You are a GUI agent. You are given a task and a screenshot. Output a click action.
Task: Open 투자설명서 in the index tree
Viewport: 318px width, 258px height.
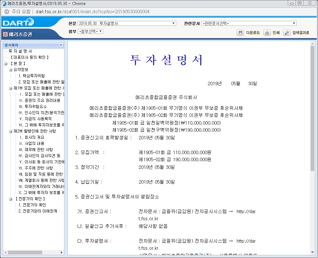point(20,51)
